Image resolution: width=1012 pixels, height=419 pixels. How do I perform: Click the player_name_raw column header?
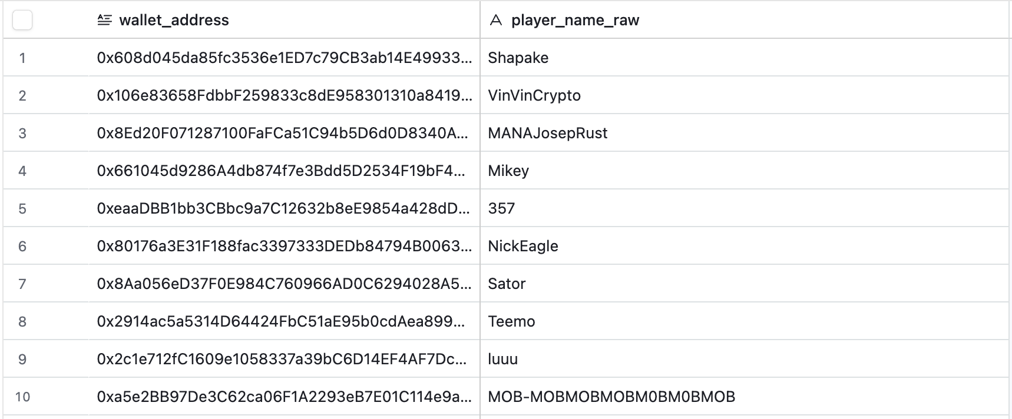(575, 21)
